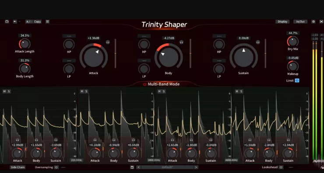The image size is (324, 173).
Task: Click the undo arrow icon
Action: (15, 21)
